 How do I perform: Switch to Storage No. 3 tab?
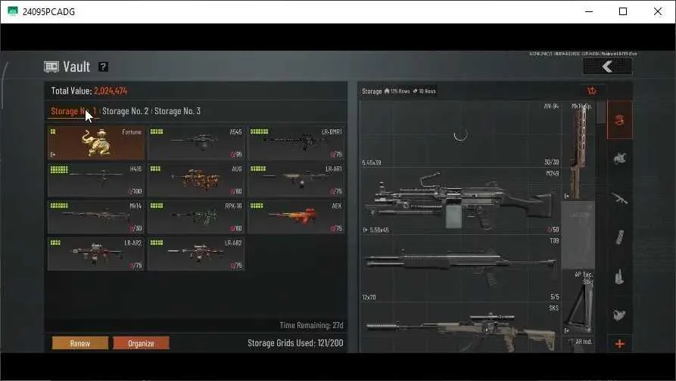(x=177, y=111)
